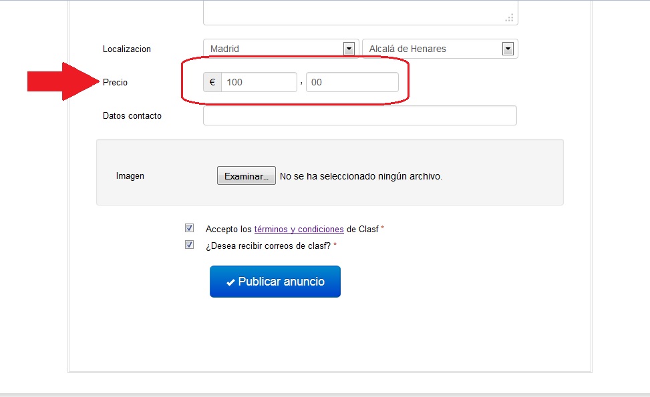Open the Alcalá de Henares city dropdown
The width and height of the screenshot is (650, 397).
coord(440,49)
